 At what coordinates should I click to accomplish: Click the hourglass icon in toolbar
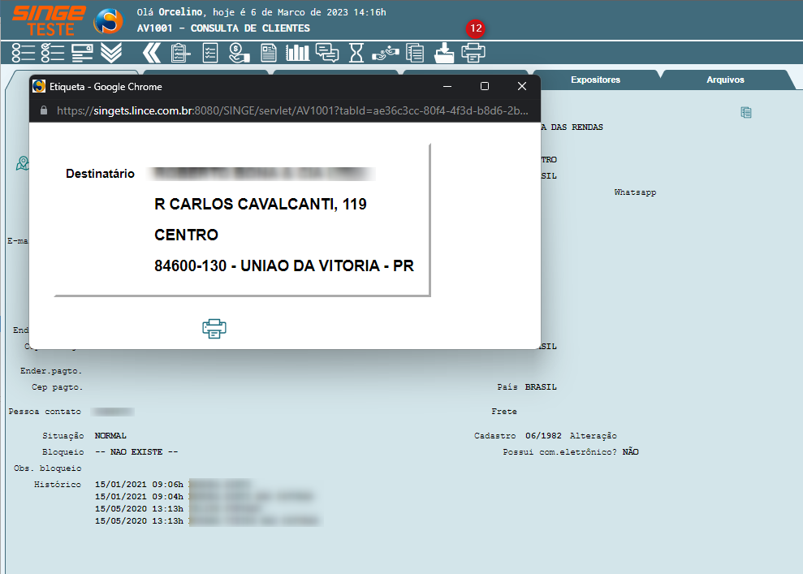point(356,54)
